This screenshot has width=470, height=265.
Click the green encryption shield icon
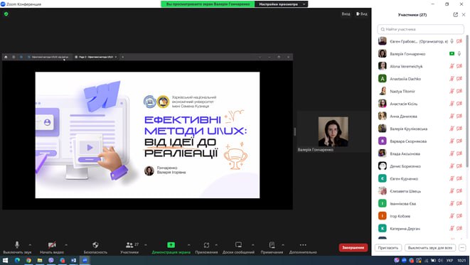(6, 14)
